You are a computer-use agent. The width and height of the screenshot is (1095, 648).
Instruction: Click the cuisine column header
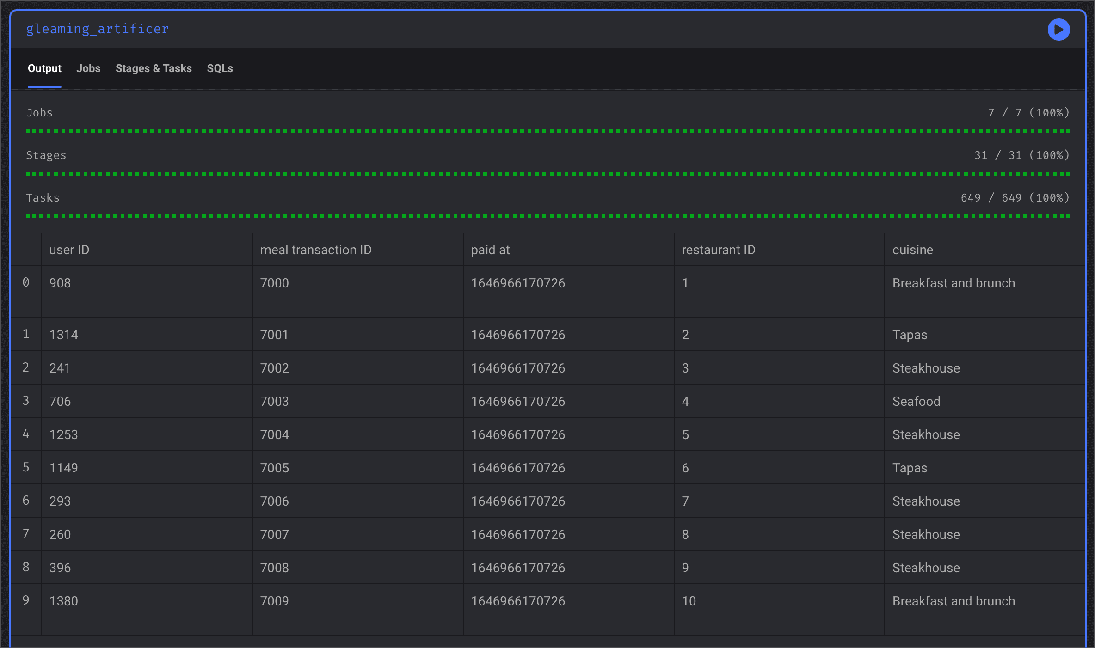(x=912, y=250)
